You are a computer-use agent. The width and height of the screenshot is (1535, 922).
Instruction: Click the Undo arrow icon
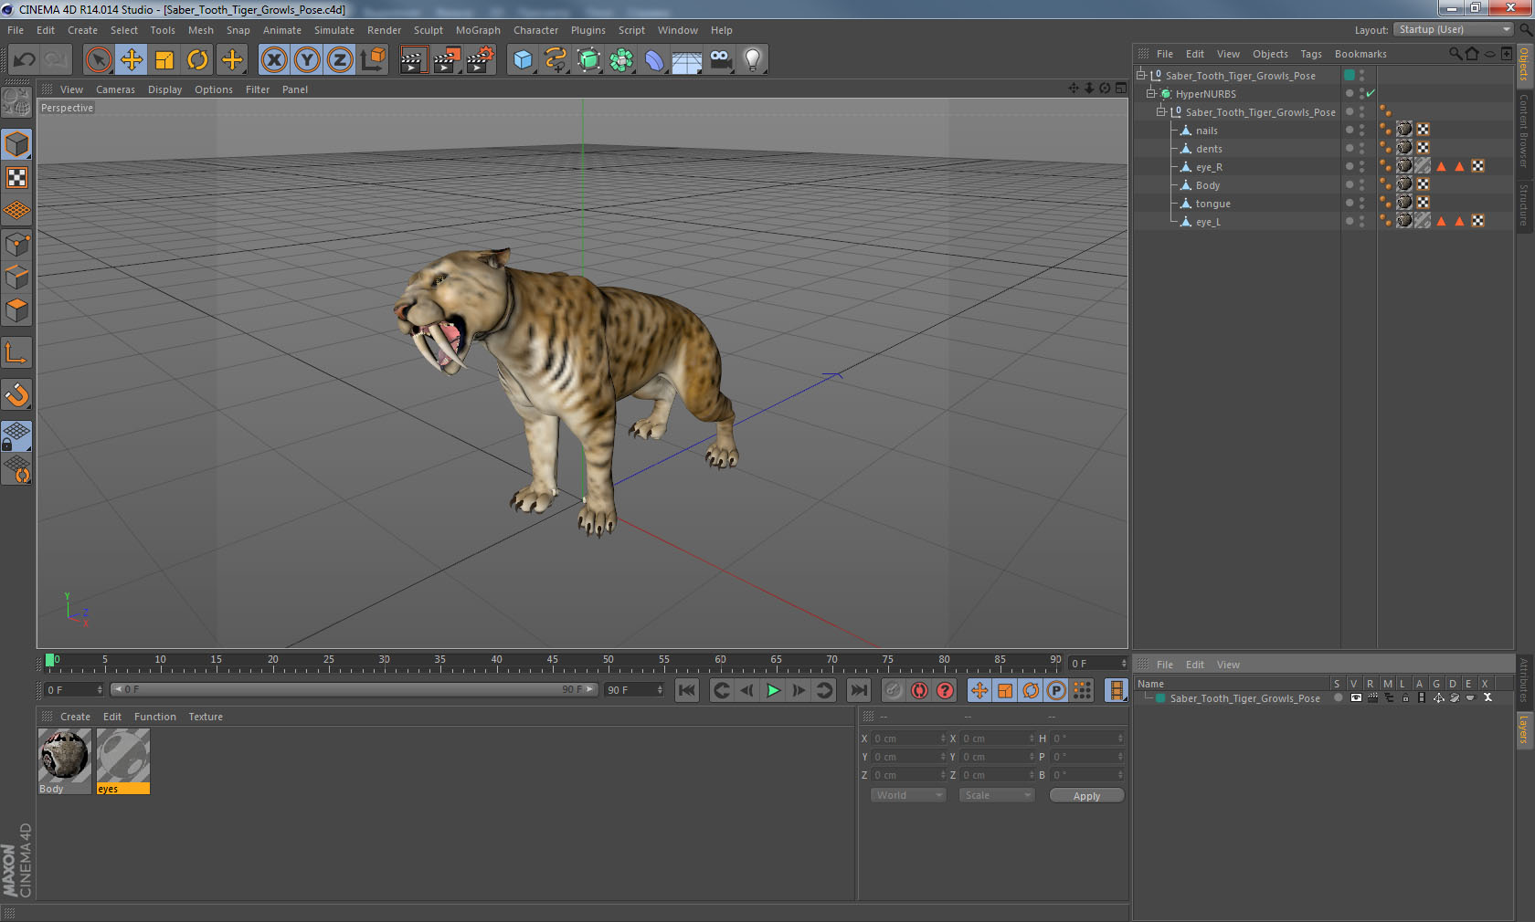[25, 60]
